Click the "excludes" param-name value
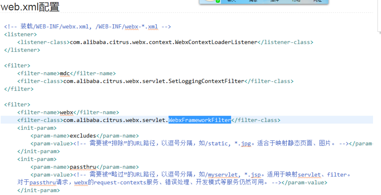Viewport: 381px width, 195px height. click(83, 136)
